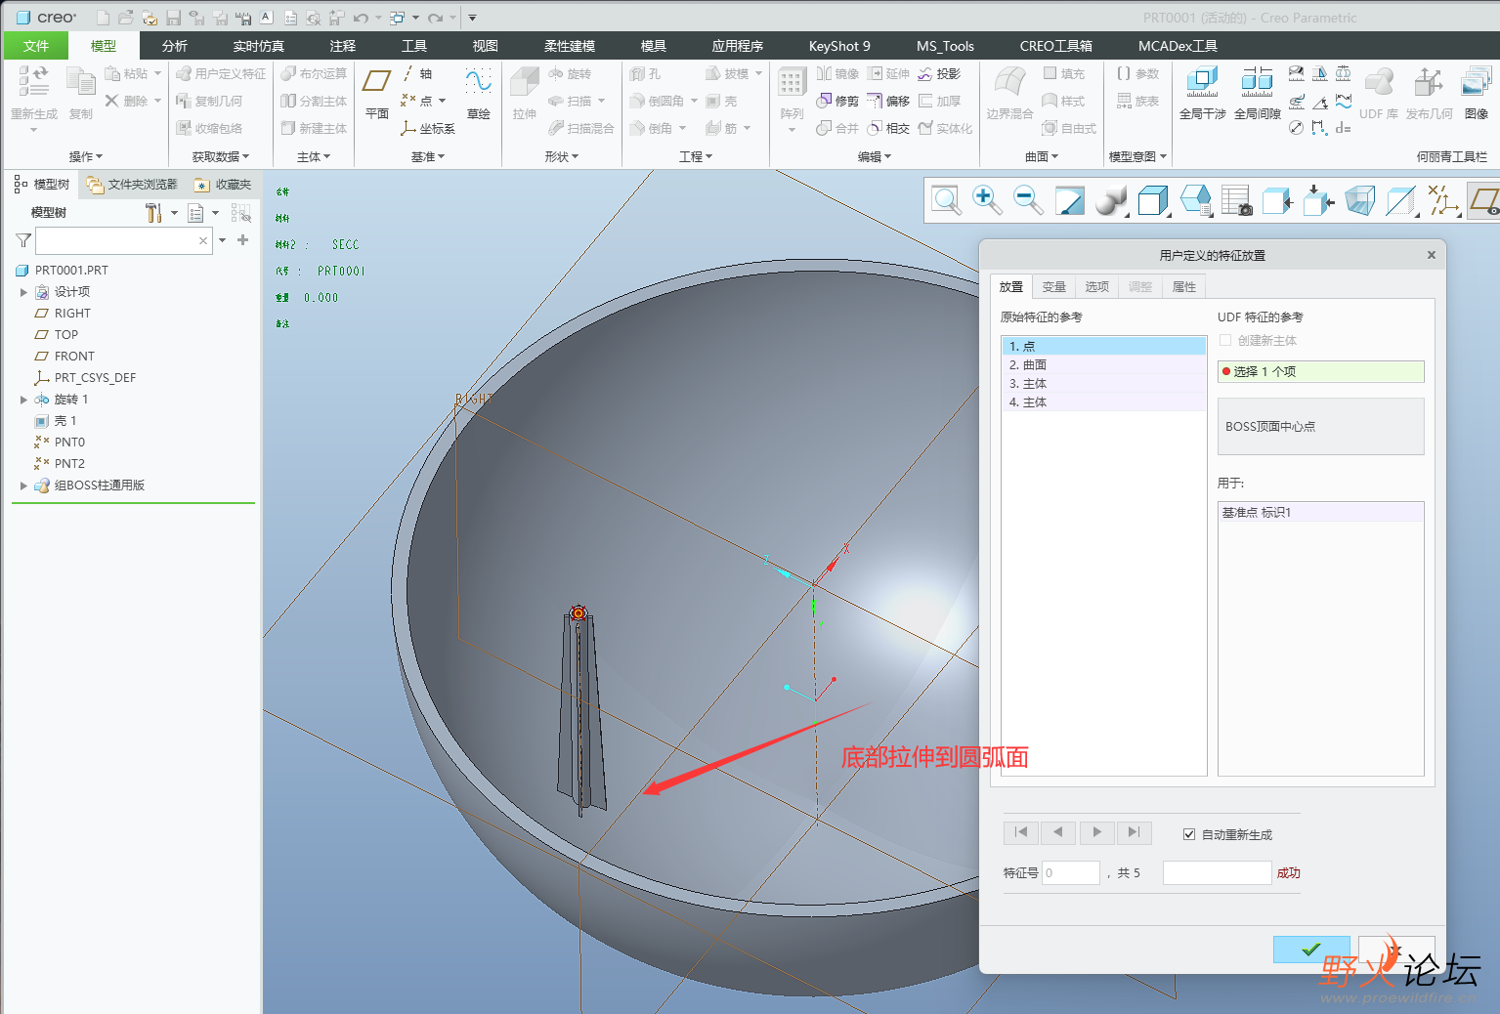Open the 获取数据 group dropdown
1500x1014 pixels.
click(x=220, y=156)
